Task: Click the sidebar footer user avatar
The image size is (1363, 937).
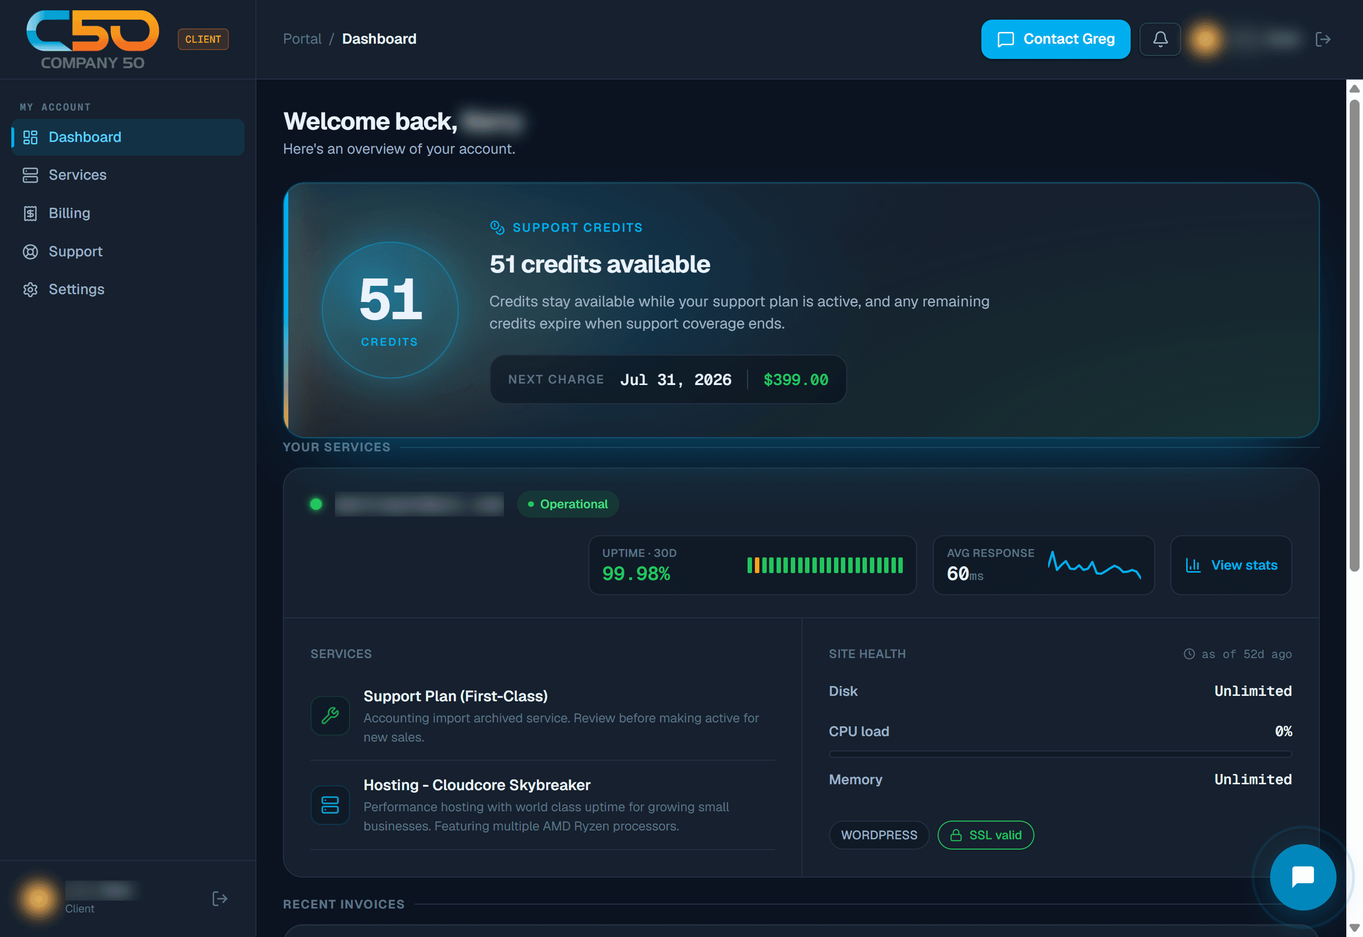Action: point(39,898)
